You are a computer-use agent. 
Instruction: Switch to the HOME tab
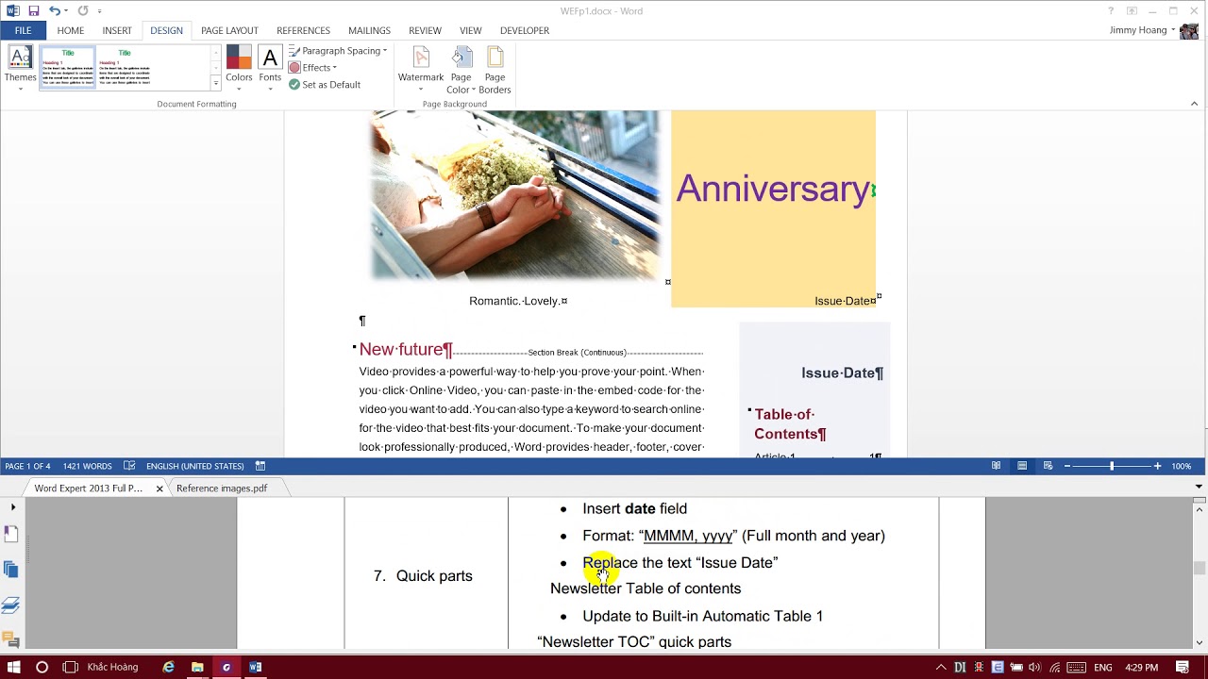point(71,30)
